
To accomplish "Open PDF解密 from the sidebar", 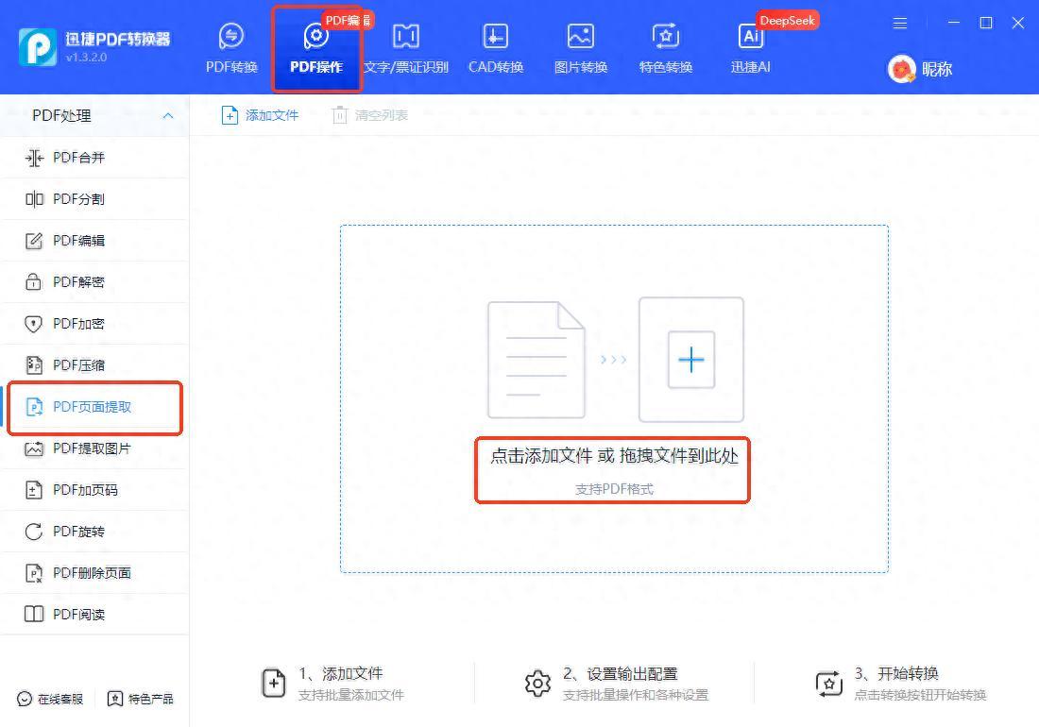I will 78,282.
